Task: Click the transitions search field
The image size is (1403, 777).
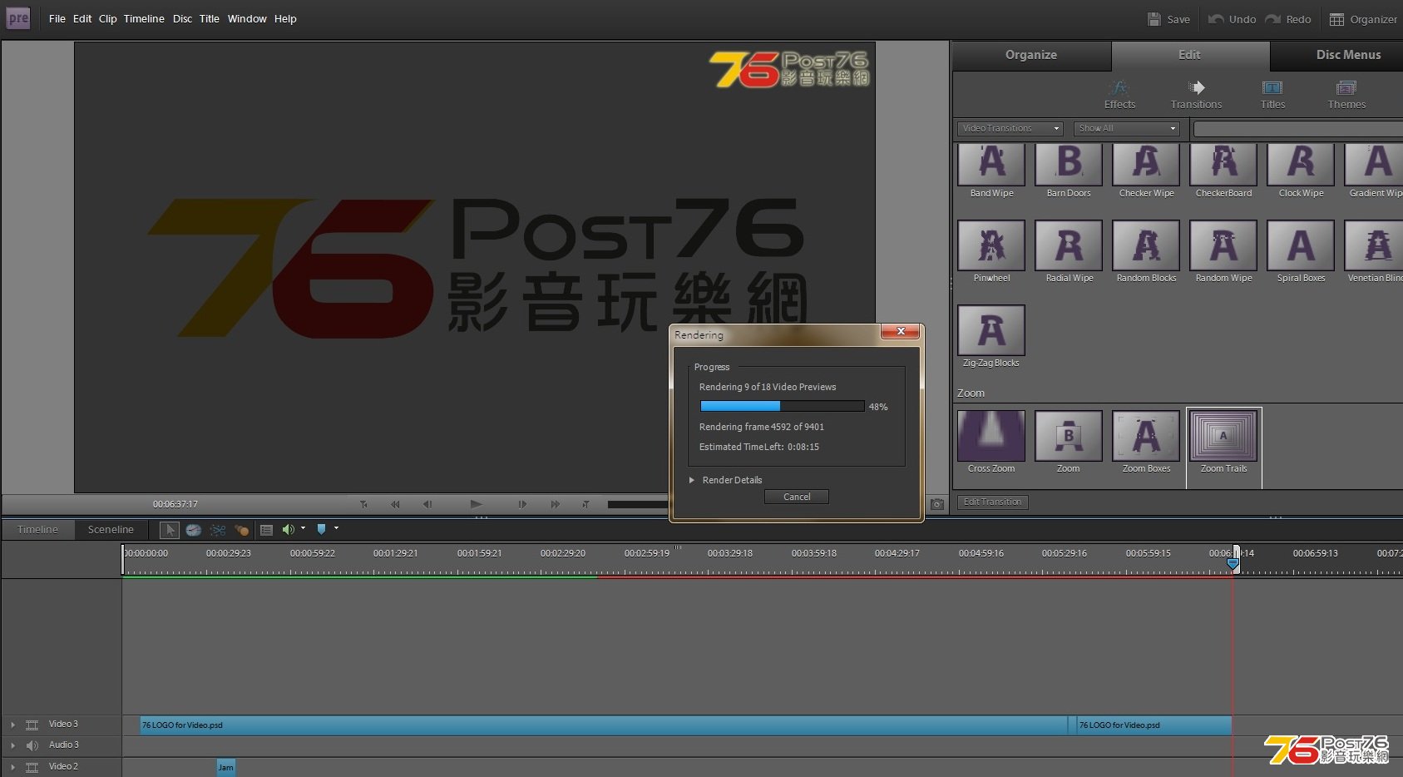Action: pyautogui.click(x=1297, y=129)
